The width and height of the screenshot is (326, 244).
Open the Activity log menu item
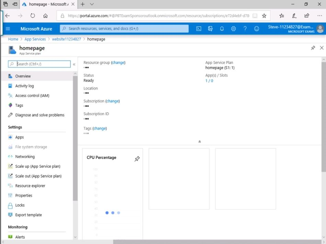tap(24, 86)
